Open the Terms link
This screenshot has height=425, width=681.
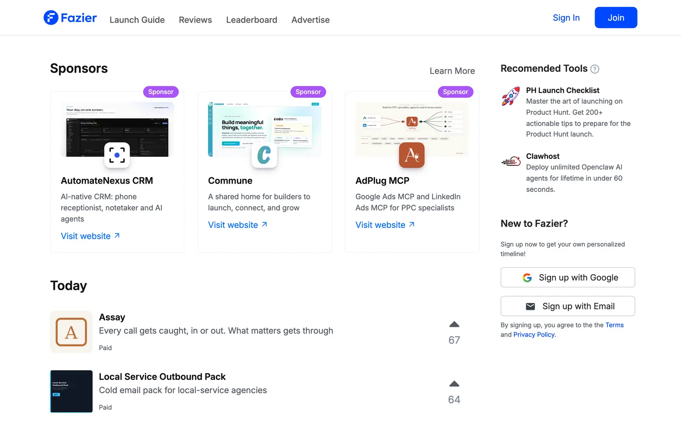(x=615, y=325)
